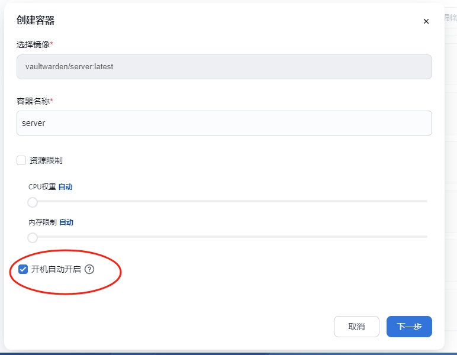Click the partially hidden 刷新 text behind the dialog

coord(450,18)
